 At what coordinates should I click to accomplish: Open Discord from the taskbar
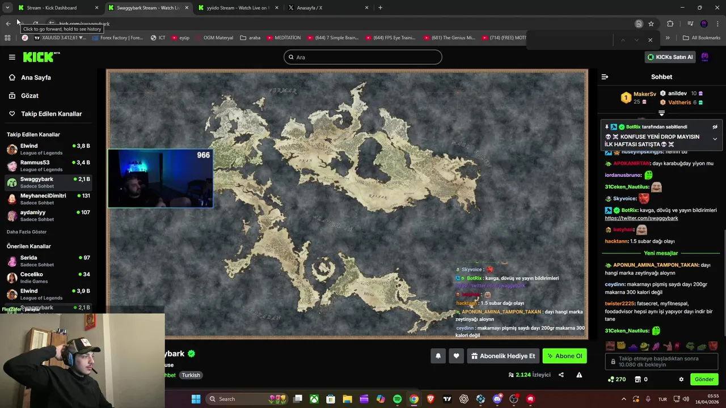(x=497, y=399)
